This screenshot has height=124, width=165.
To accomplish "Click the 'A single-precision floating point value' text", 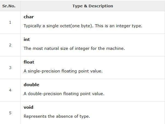I will [63, 71].
